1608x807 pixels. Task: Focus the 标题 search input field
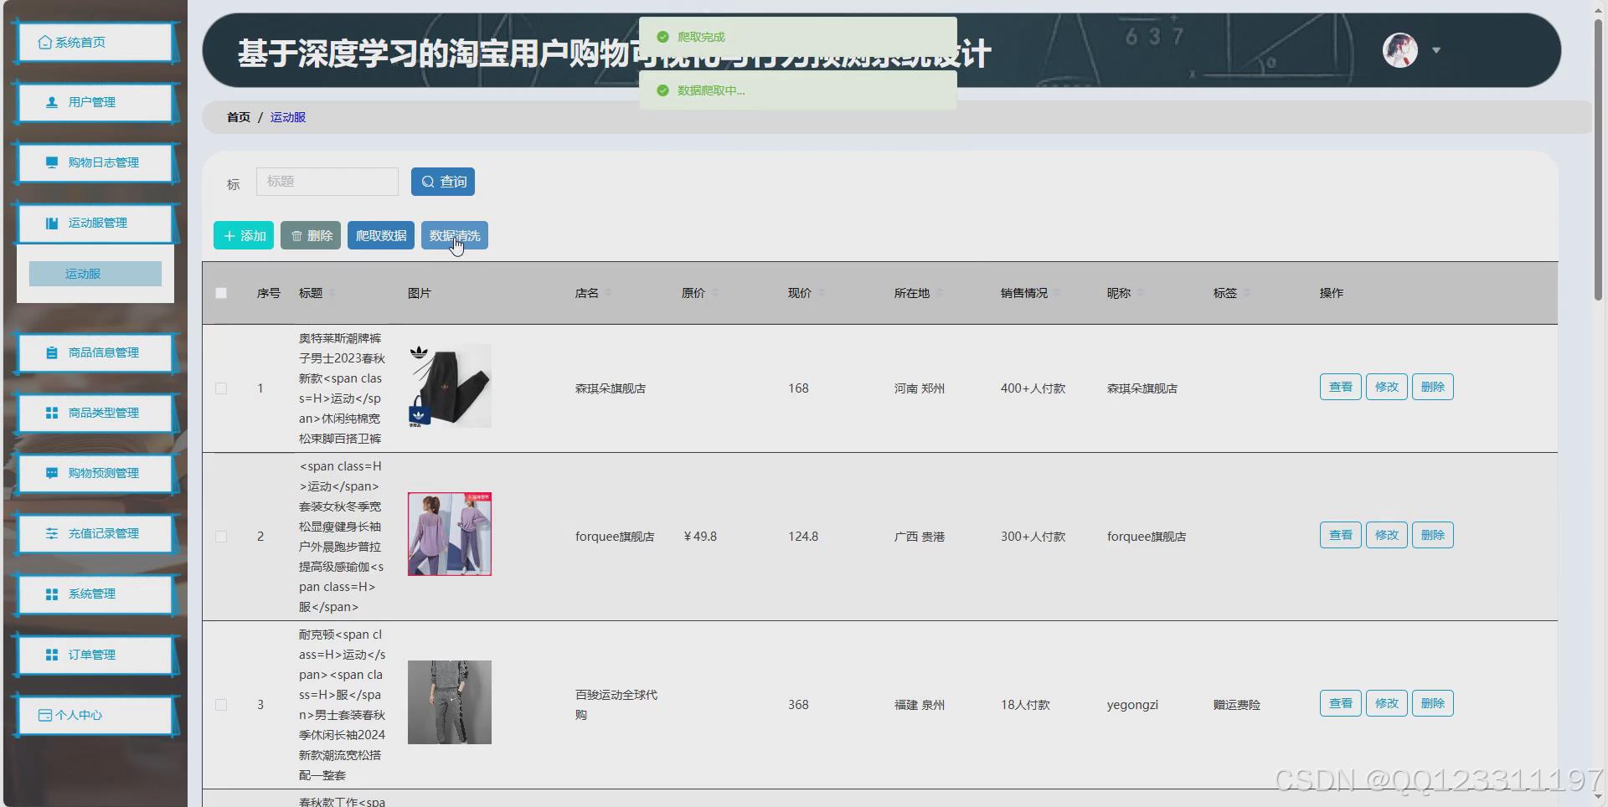pos(327,182)
